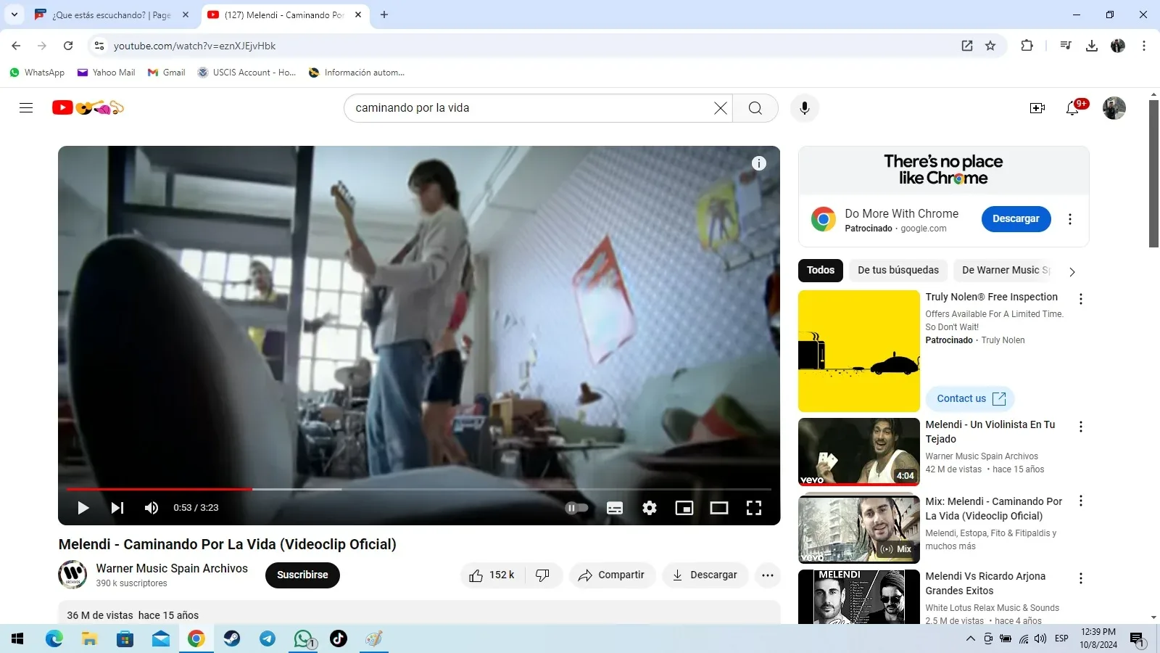Open Steam from the taskbar

[232, 638]
